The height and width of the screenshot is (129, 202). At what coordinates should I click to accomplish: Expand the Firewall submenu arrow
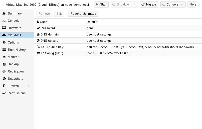click(29, 86)
